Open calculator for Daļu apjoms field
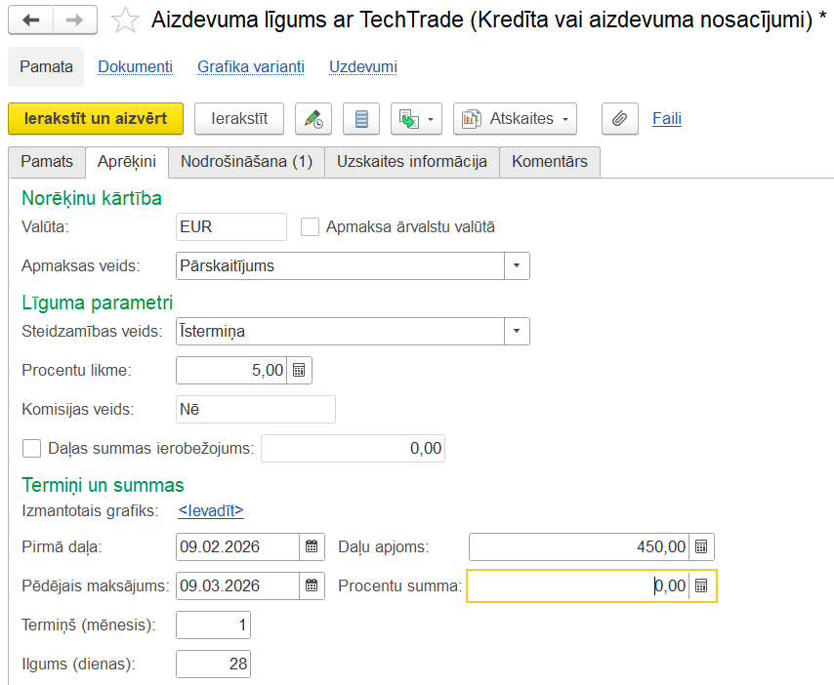This screenshot has height=685, width=834. pos(701,547)
